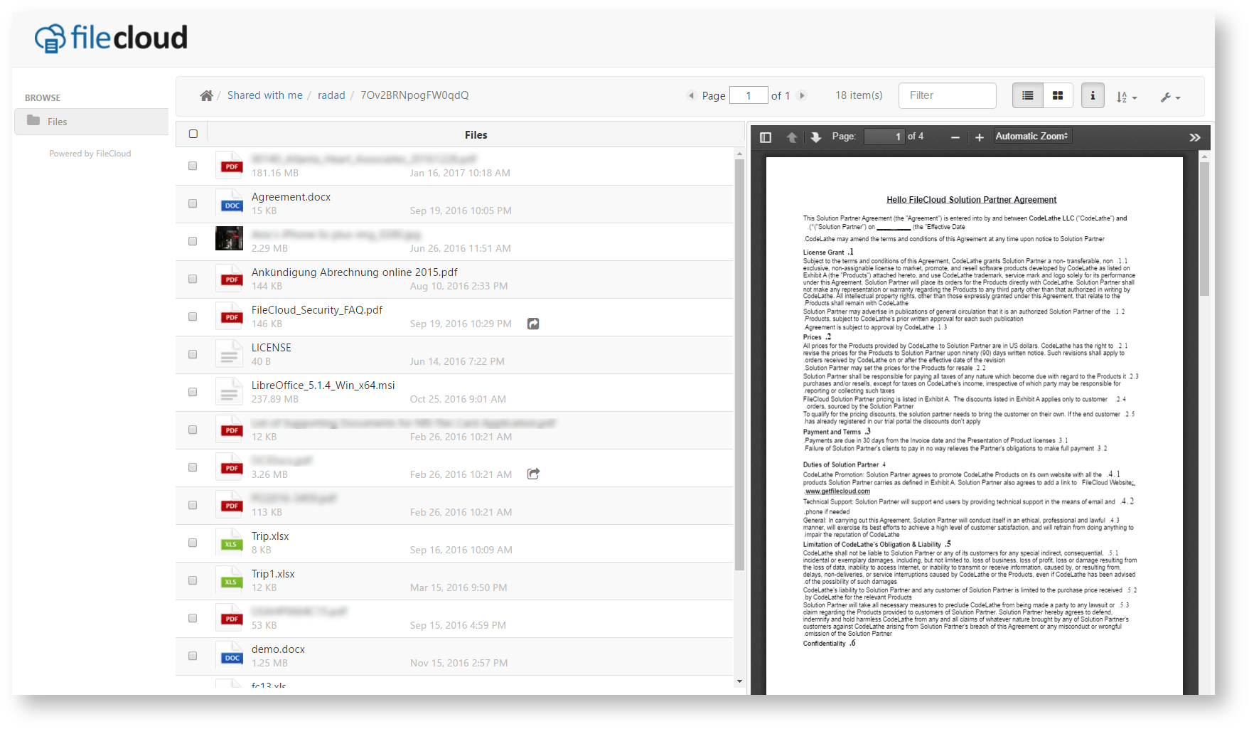Click the PDF page number field
1249x729 pixels.
884,137
